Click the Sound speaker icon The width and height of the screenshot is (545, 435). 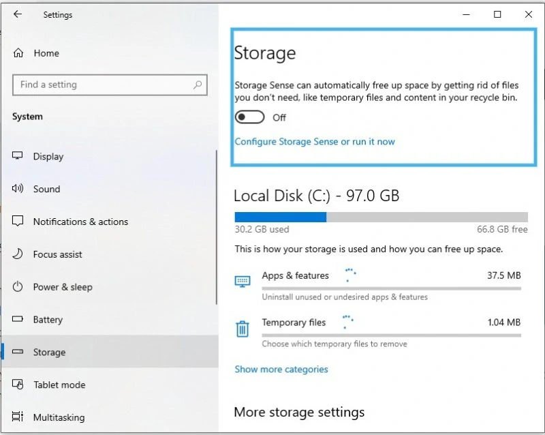(x=18, y=189)
